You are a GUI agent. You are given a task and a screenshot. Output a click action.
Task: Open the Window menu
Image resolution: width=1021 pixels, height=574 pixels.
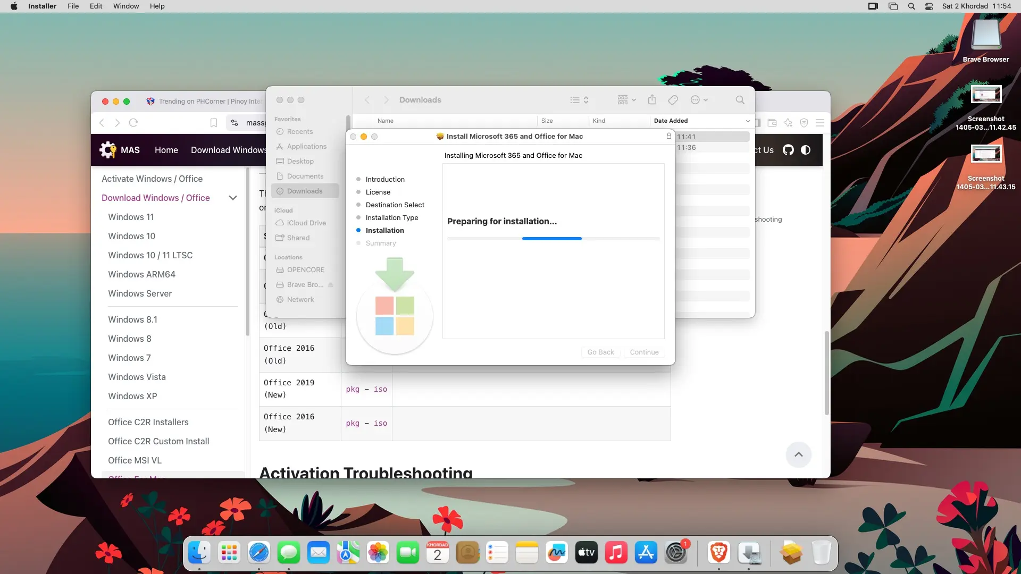(126, 6)
